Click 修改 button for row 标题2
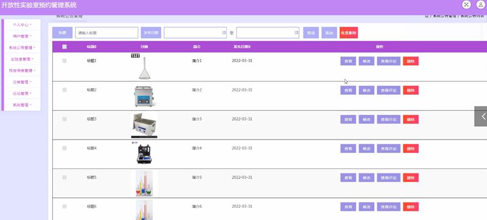The width and height of the screenshot is (487, 220). pyautogui.click(x=367, y=90)
